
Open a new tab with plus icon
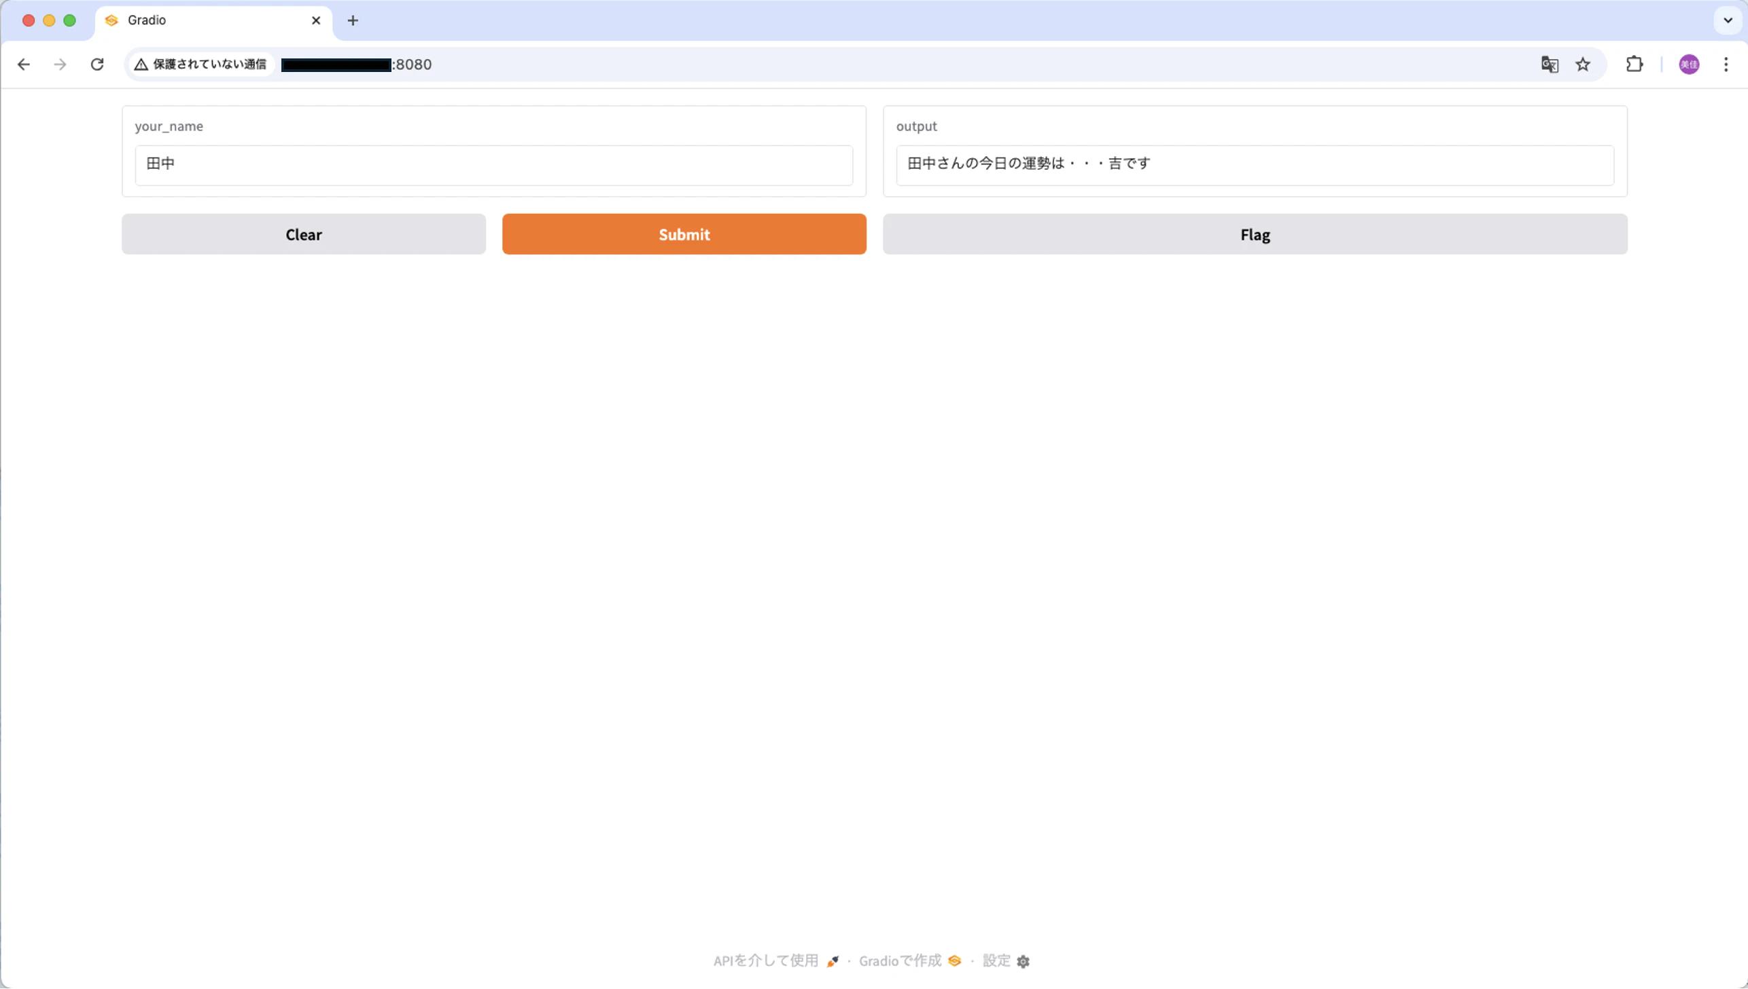tap(353, 20)
